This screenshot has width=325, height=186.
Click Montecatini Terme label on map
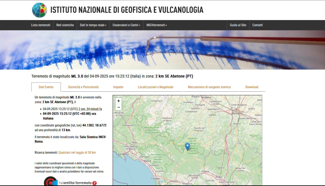coord(194,177)
